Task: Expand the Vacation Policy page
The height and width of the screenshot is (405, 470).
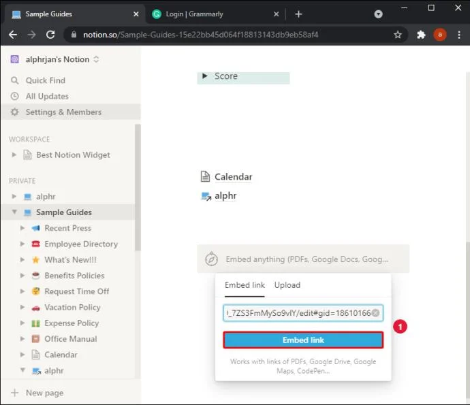Action: 22,307
